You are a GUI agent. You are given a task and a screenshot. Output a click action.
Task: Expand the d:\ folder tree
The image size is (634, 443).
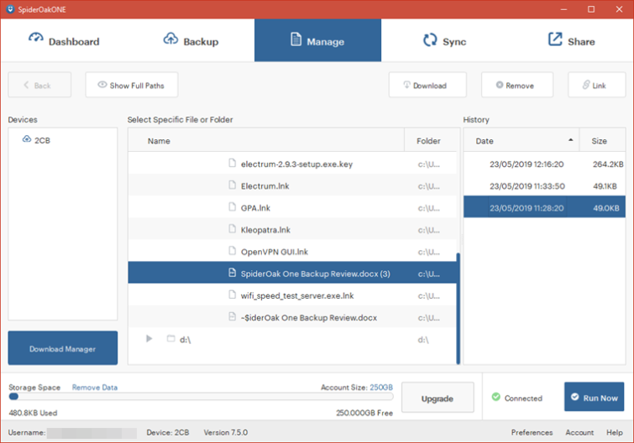tap(149, 338)
